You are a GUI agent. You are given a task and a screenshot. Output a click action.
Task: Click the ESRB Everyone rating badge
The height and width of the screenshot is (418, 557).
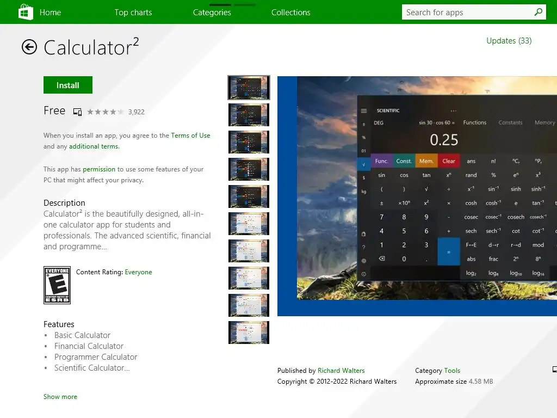(x=57, y=285)
